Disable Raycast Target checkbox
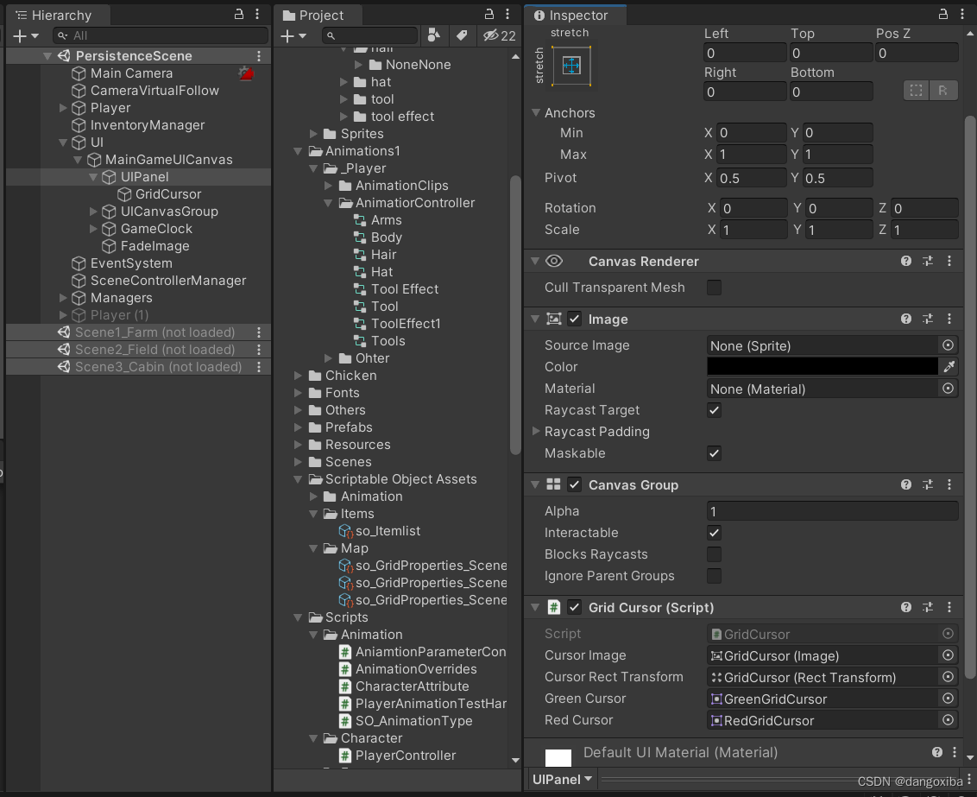This screenshot has height=797, width=977. (714, 410)
